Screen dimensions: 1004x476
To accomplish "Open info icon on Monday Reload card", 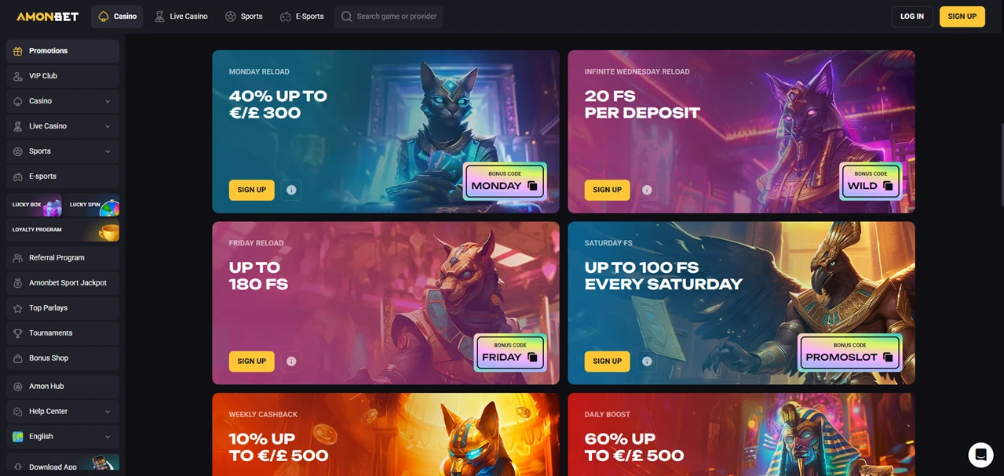I will point(291,190).
